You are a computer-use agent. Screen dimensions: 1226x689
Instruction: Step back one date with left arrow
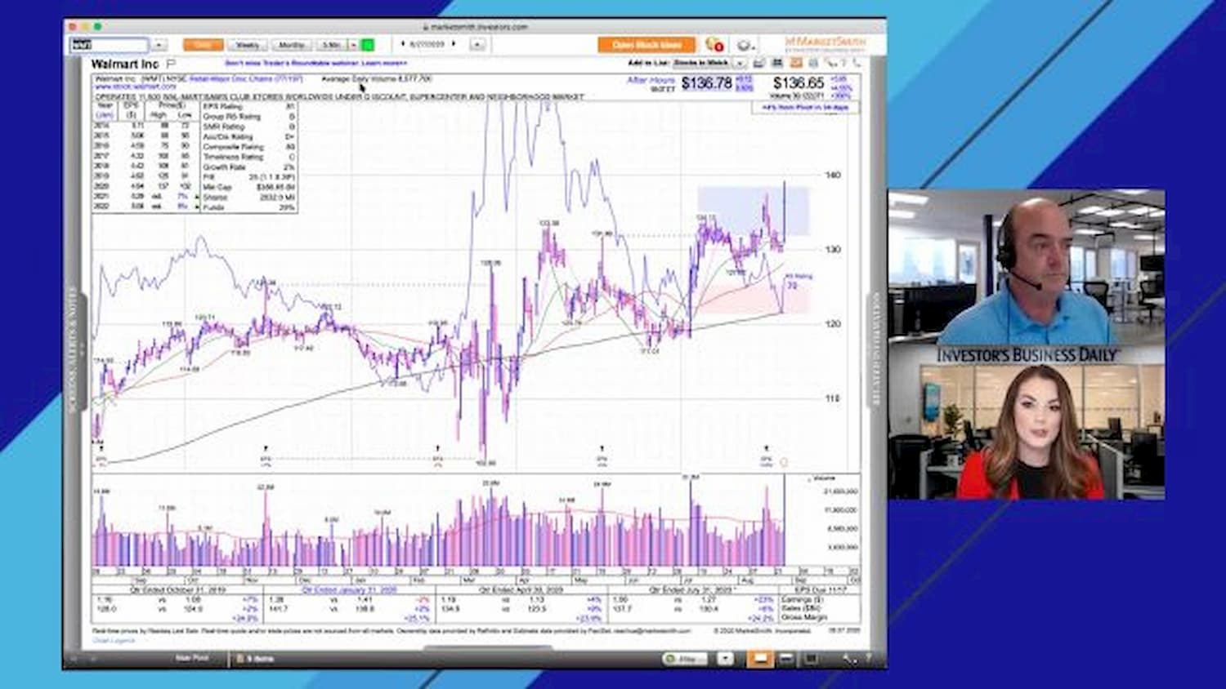coord(402,44)
